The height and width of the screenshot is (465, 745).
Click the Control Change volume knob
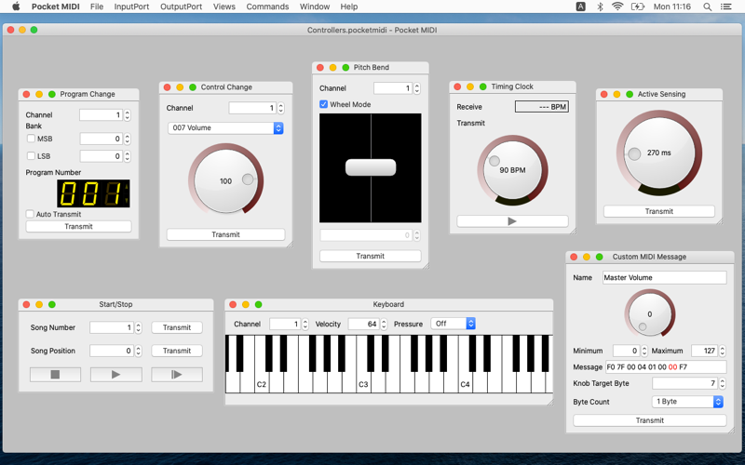225,180
